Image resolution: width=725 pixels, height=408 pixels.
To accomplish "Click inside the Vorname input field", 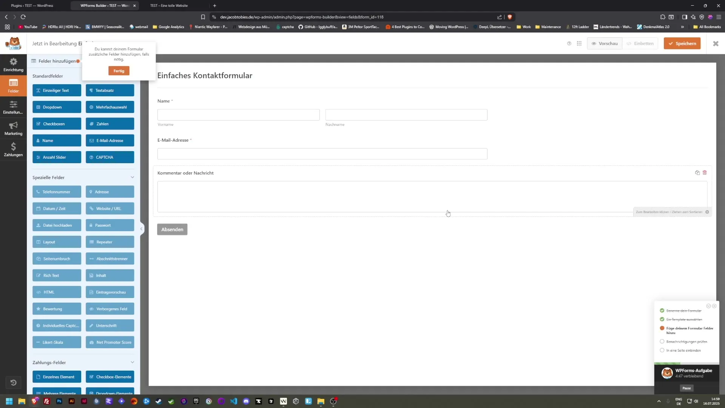I will tap(238, 114).
